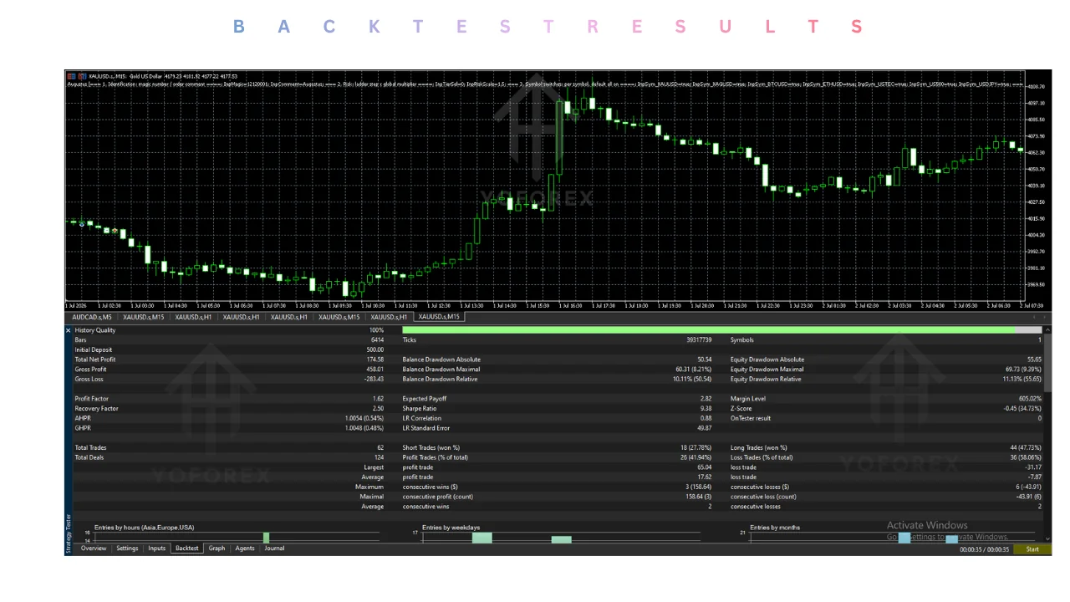Screen dimensions: 1070x602
Task: Click the scrollbar down arrow in results
Action: 1048,538
